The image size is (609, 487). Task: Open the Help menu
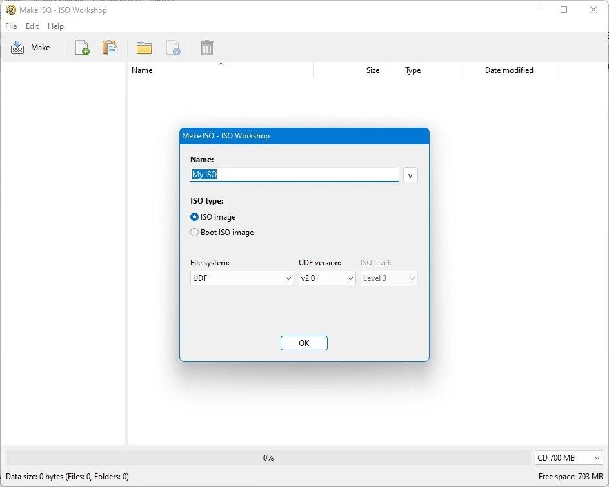click(55, 26)
